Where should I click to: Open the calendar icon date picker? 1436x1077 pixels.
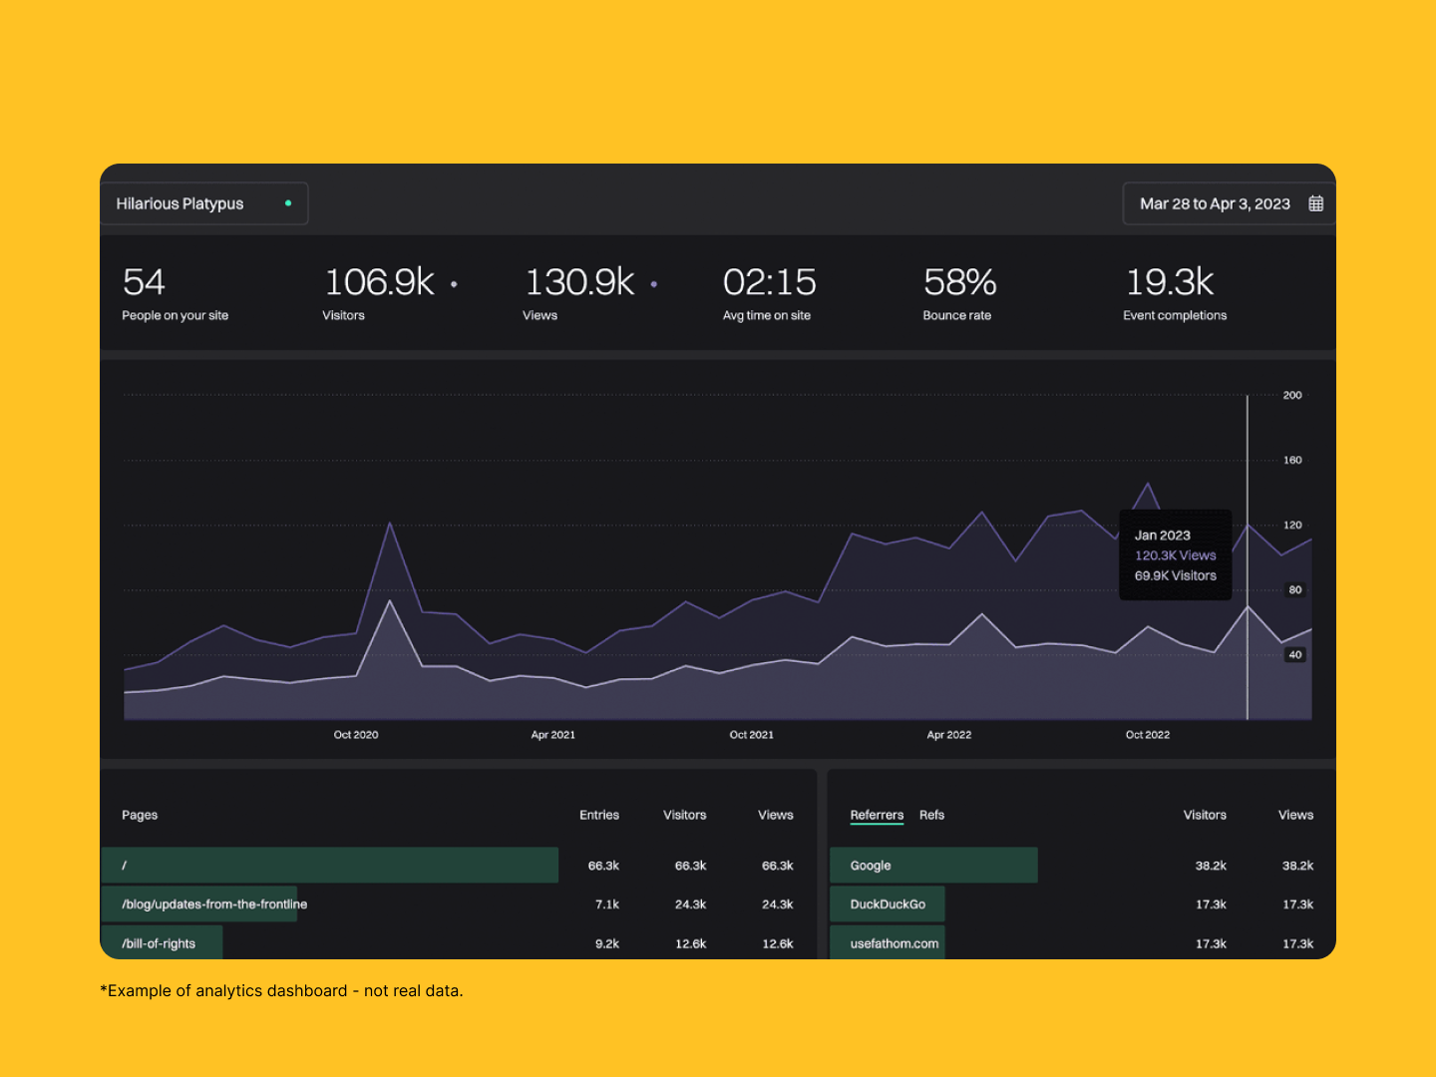tap(1315, 203)
